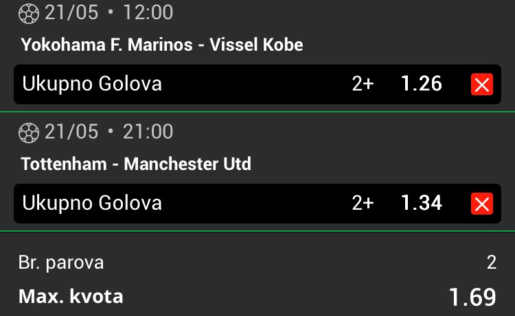Screen dimensions: 515x316
Task: Click the Br. parova count 2
Action: 492,263
